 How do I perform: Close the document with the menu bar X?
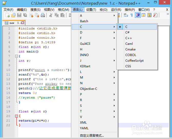(167, 10)
